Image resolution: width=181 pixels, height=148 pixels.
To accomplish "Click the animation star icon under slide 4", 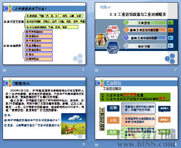I will pyautogui.click(x=96, y=145).
